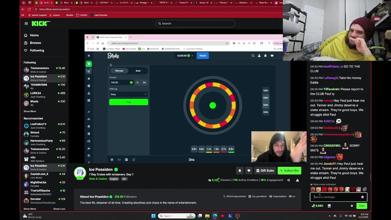Click the heart follow icon
Viewport: 391px width, 220px height.
tap(249, 170)
